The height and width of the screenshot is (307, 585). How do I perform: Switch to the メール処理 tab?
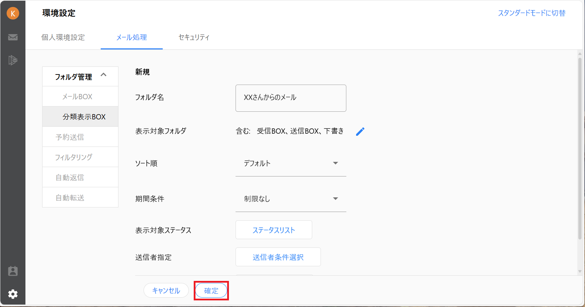tap(132, 37)
